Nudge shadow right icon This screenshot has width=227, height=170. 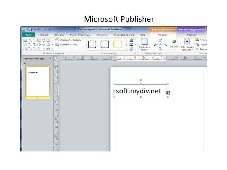point(165,44)
